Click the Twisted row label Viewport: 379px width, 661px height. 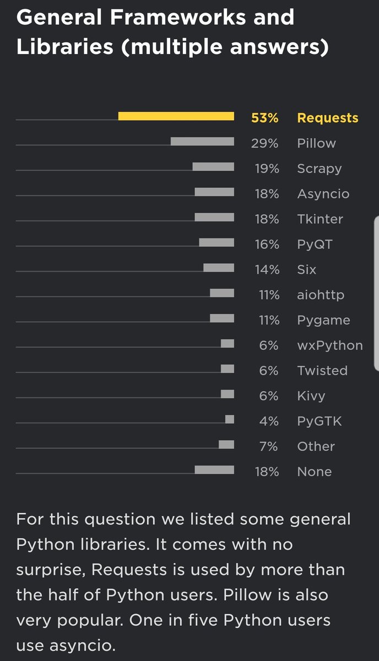[322, 371]
